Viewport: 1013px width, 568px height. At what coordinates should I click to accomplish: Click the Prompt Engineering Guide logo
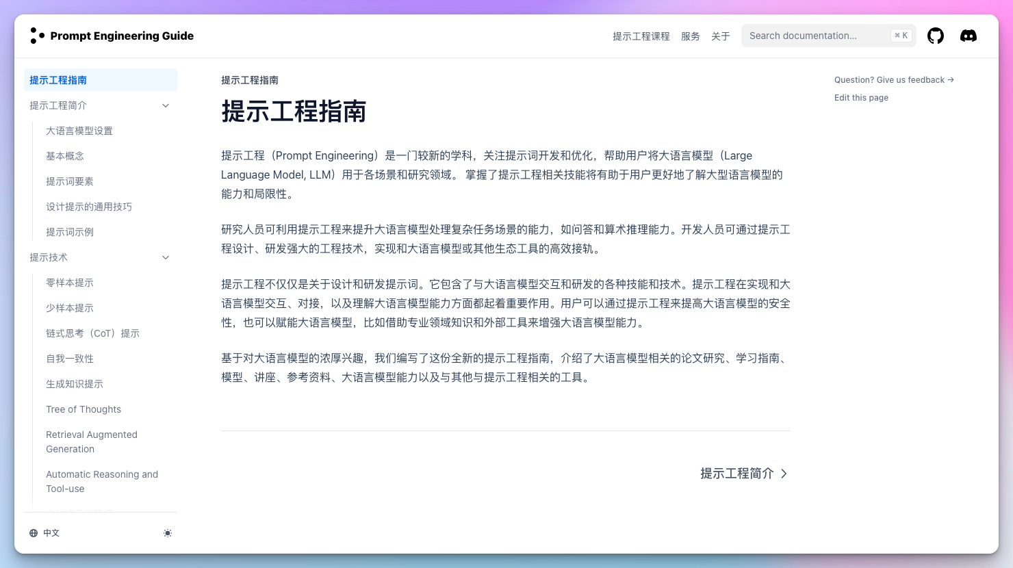pyautogui.click(x=112, y=36)
